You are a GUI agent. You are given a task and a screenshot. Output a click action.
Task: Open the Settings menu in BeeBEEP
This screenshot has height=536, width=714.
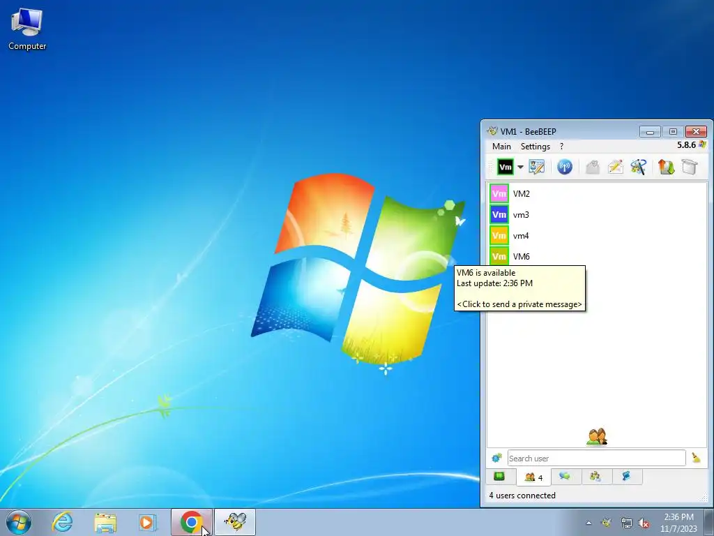coord(535,147)
